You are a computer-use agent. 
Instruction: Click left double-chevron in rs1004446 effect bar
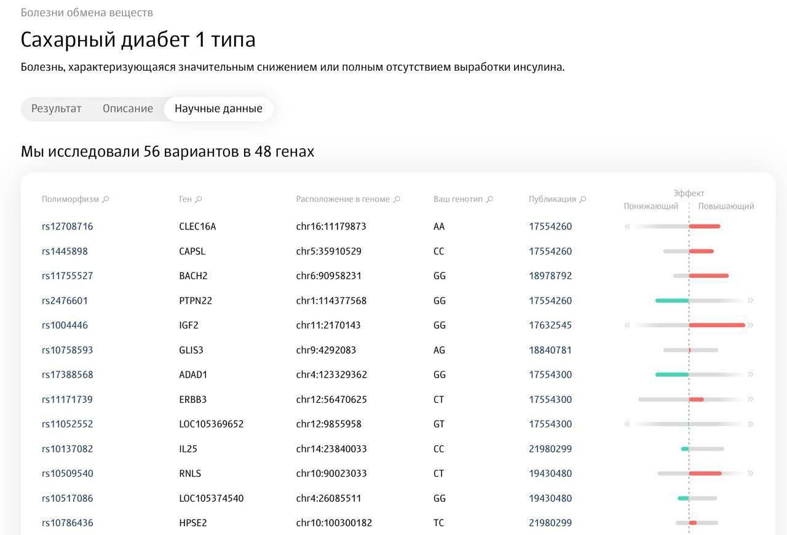pyautogui.click(x=627, y=325)
